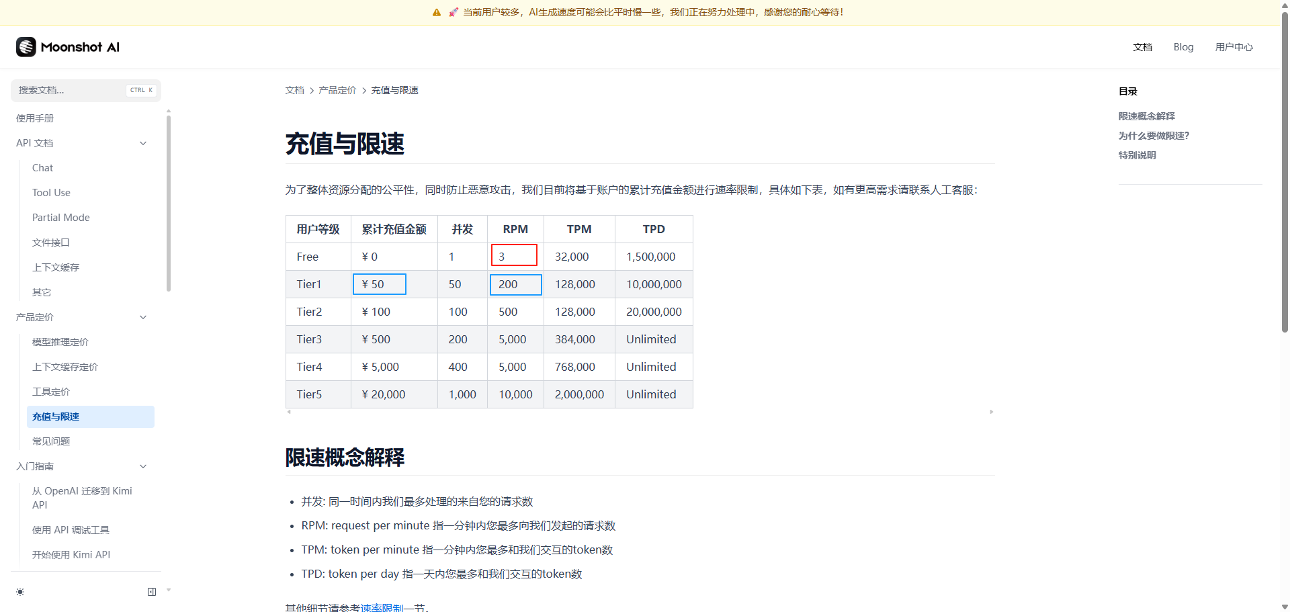
Task: Click the Tier1 RPM value 200
Action: (x=516, y=284)
